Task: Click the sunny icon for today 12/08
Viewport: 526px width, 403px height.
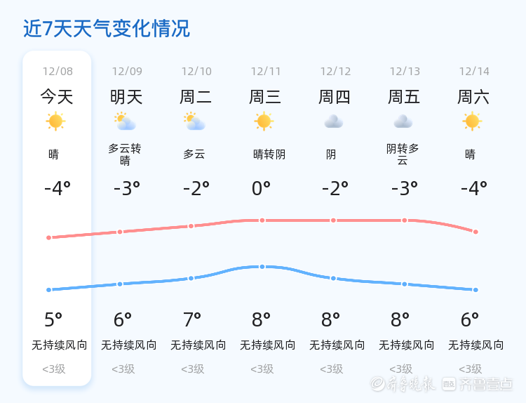Action: coord(55,121)
